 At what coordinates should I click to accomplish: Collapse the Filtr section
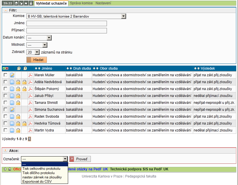[x=5, y=10]
